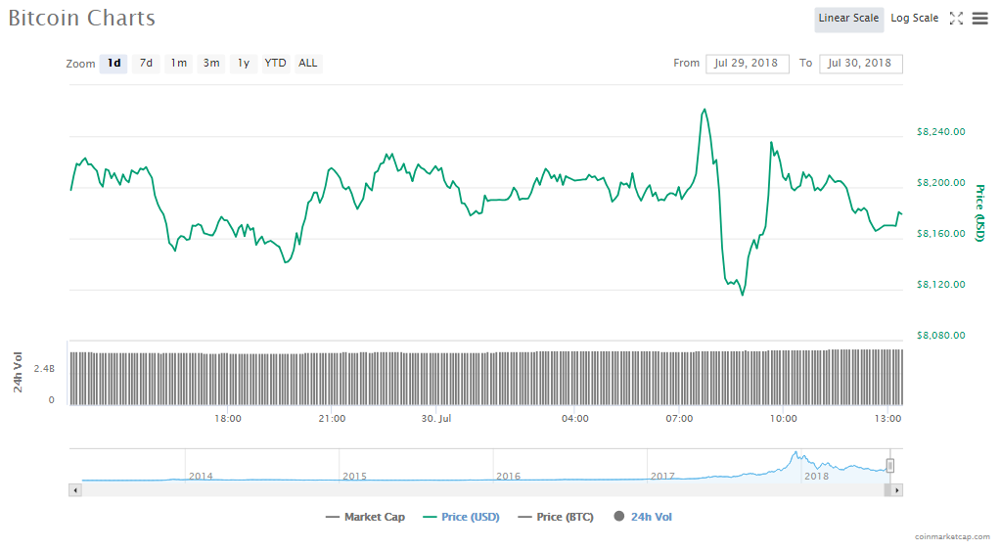Click the From date field
Image resolution: width=1000 pixels, height=551 pixels.
click(x=747, y=64)
